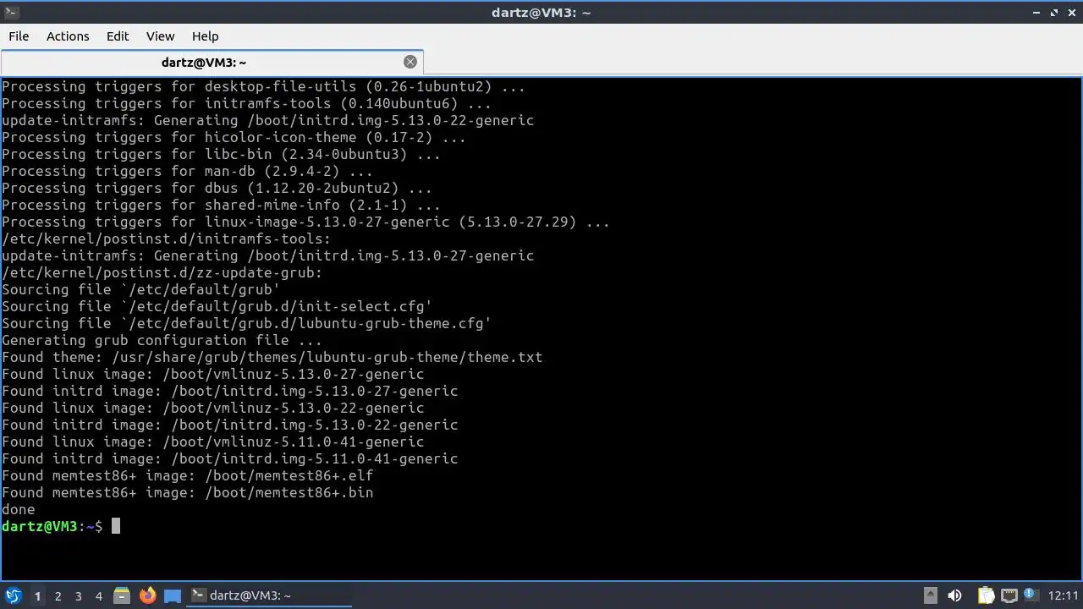
Task: Click the zz-update-grub postinst line
Action: click(162, 272)
